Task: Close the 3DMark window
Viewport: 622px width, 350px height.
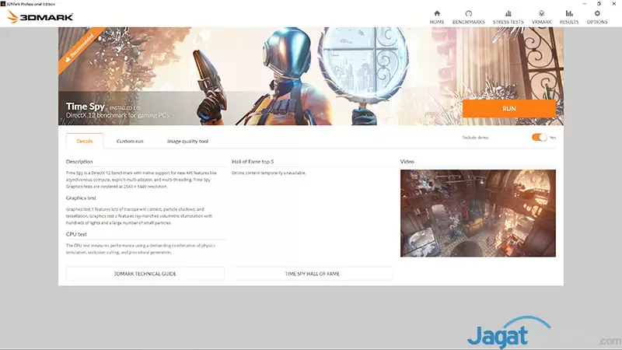Action: click(x=614, y=4)
